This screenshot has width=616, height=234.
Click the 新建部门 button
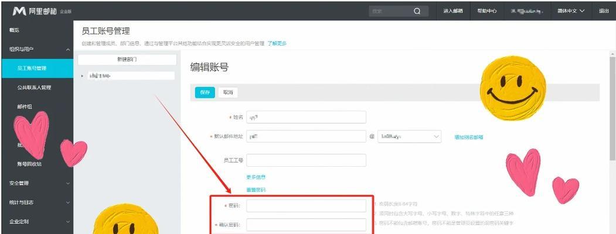pyautogui.click(x=127, y=60)
